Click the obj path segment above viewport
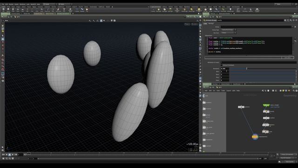 pos(11,17)
